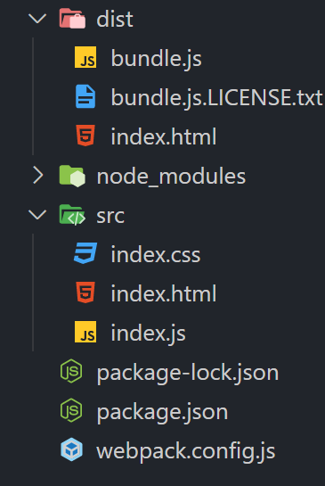Select the node_modules folder label
Screen dimensions: 325x486
tap(171, 177)
